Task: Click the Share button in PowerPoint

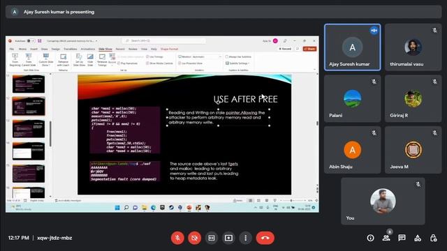Action: (309, 49)
